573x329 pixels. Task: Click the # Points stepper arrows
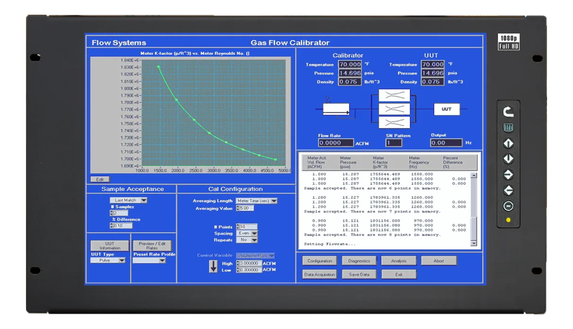click(237, 227)
